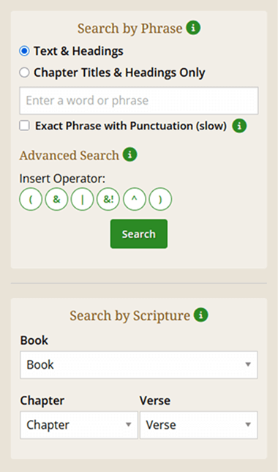Open the Book dropdown
This screenshot has height=472, width=278.
pos(139,365)
